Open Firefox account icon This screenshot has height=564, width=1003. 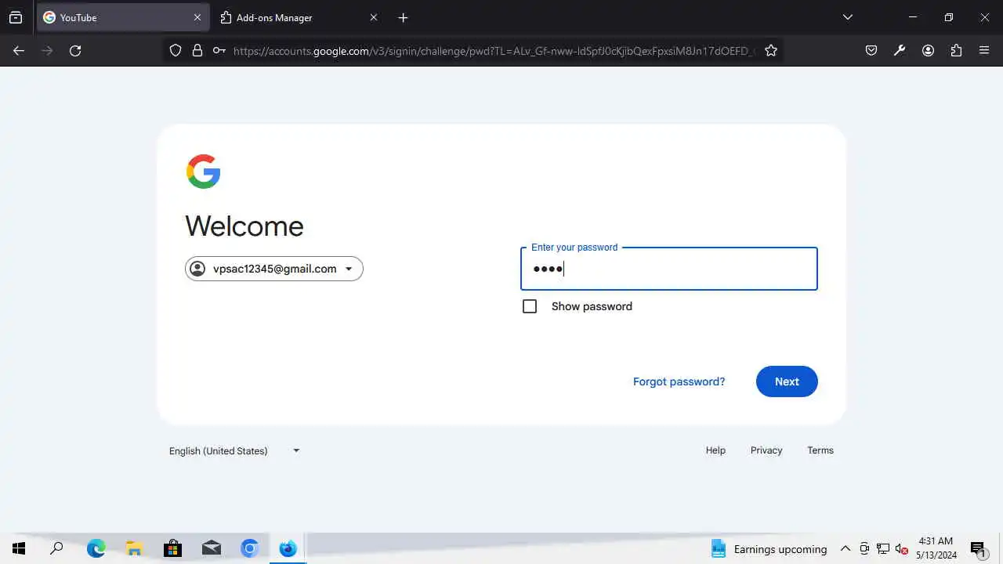928,50
